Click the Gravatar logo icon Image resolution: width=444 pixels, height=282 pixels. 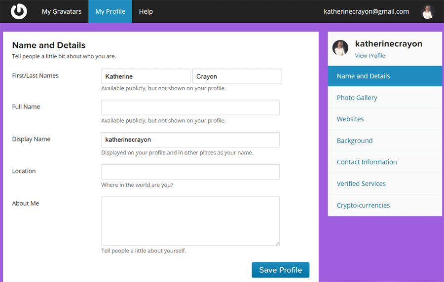click(19, 11)
